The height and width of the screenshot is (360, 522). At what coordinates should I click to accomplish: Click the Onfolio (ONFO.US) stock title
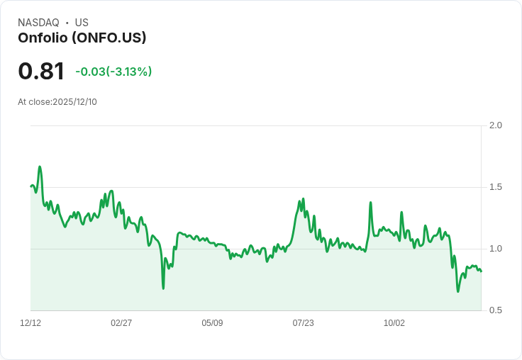click(82, 38)
